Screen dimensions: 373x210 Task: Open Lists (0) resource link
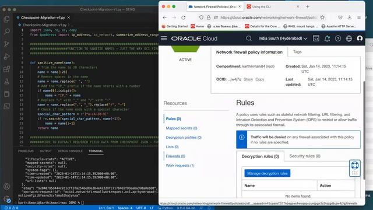(173, 146)
